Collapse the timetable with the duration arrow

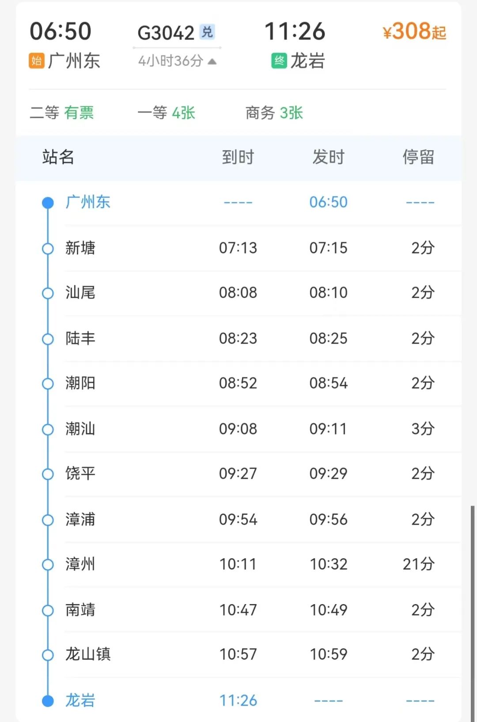click(212, 61)
